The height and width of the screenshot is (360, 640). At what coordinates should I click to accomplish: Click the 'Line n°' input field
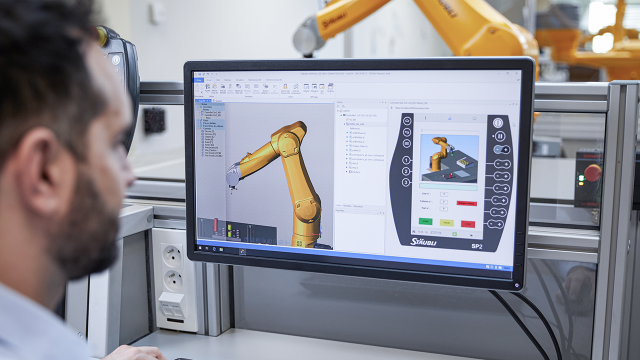pyautogui.click(x=443, y=194)
